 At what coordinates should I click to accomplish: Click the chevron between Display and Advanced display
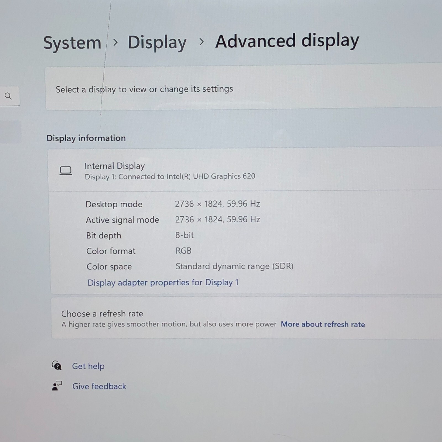202,42
